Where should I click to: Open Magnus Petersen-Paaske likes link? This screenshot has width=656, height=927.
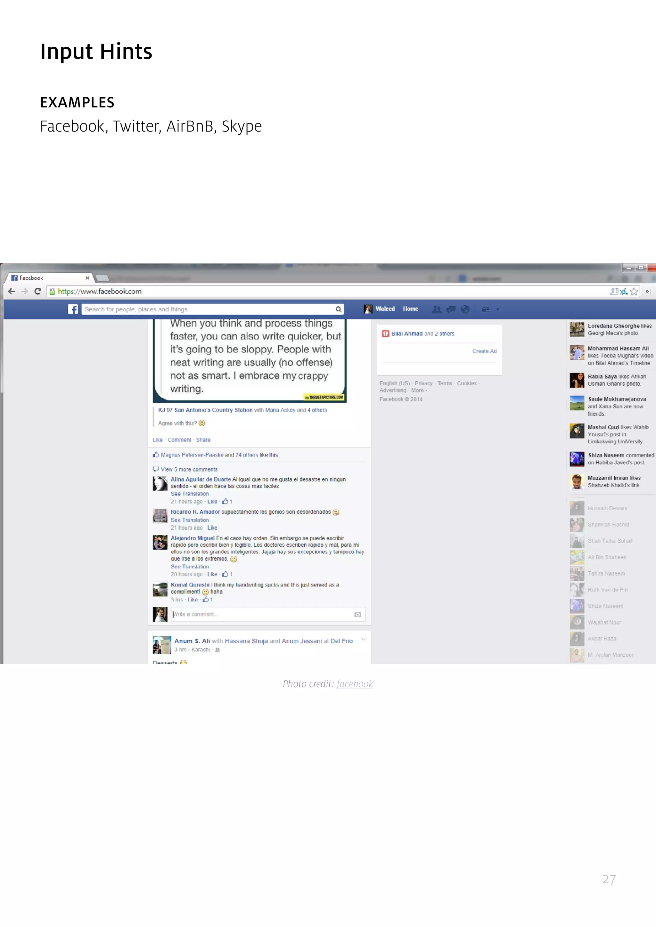click(192, 455)
